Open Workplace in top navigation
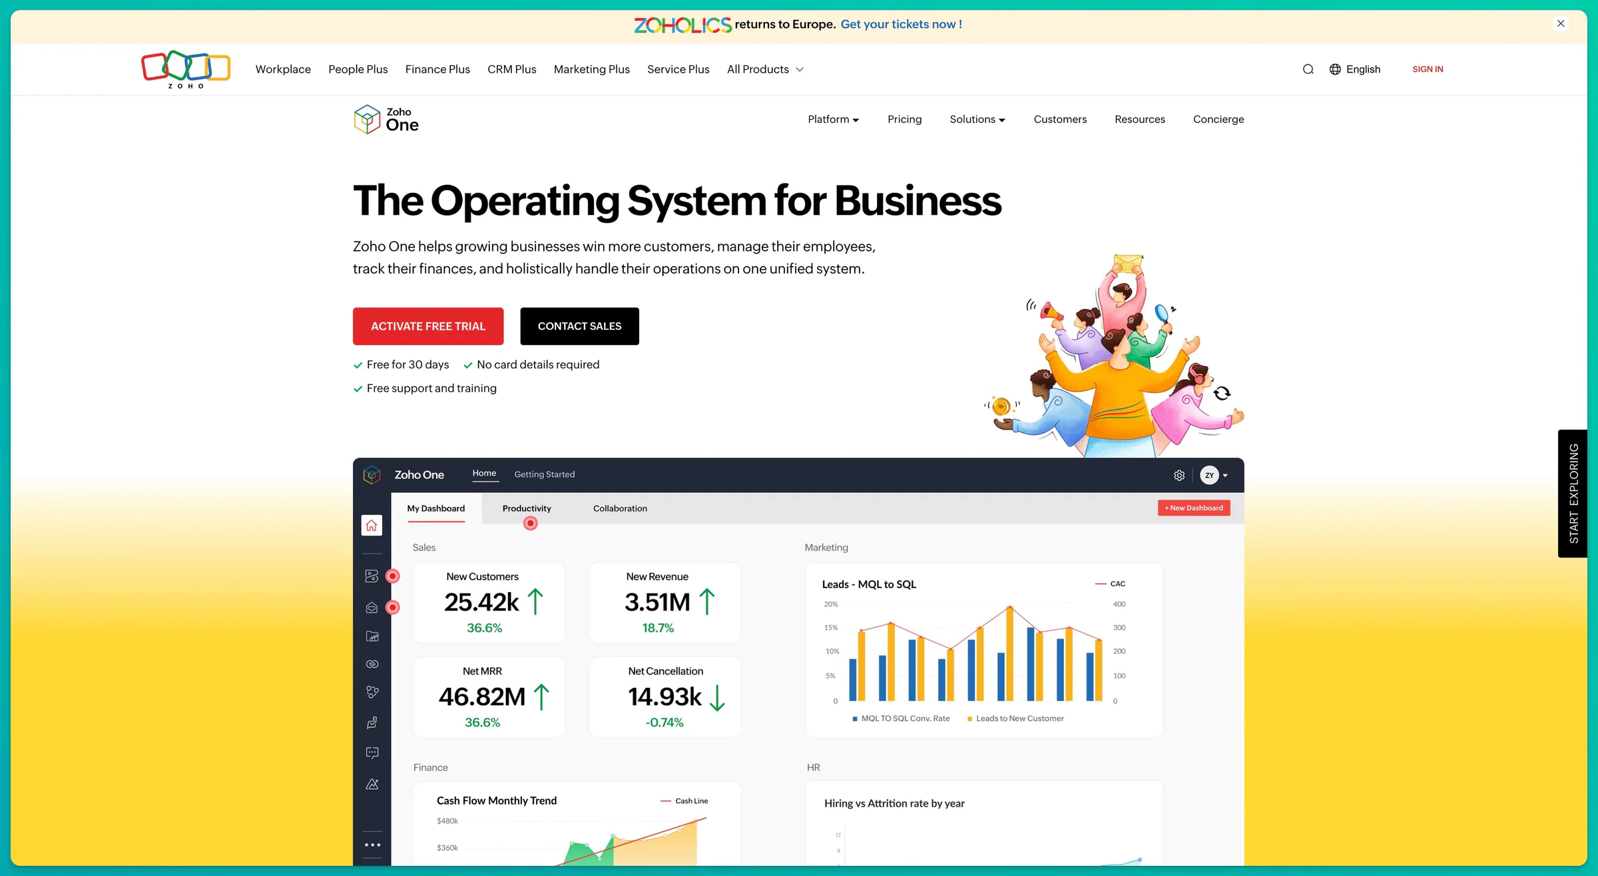 tap(283, 69)
